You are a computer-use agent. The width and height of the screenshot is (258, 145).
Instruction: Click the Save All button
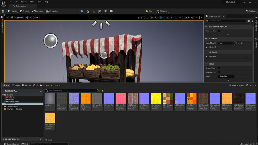[27, 85]
